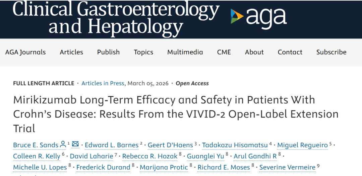Open the AGA Journals menu
Viewport: 362px width, 176px height.
pyautogui.click(x=25, y=52)
